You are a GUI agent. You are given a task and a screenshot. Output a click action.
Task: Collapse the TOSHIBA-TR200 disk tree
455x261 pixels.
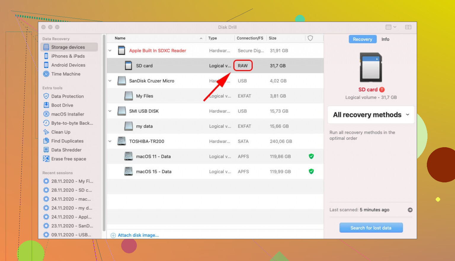110,141
